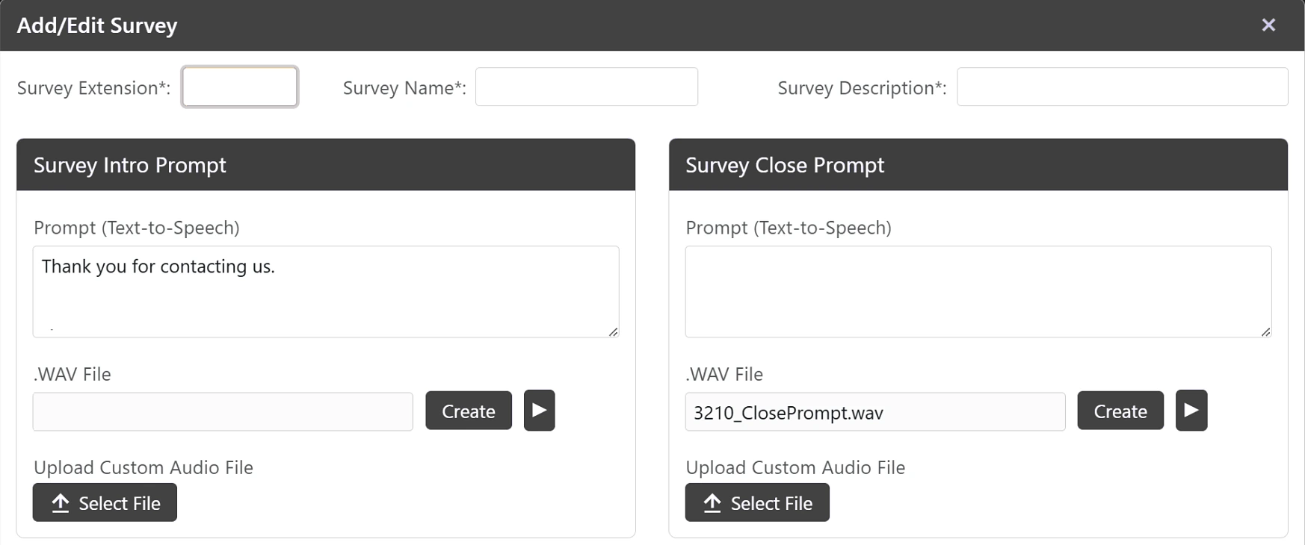Select File for Close Prompt upload

(x=757, y=502)
